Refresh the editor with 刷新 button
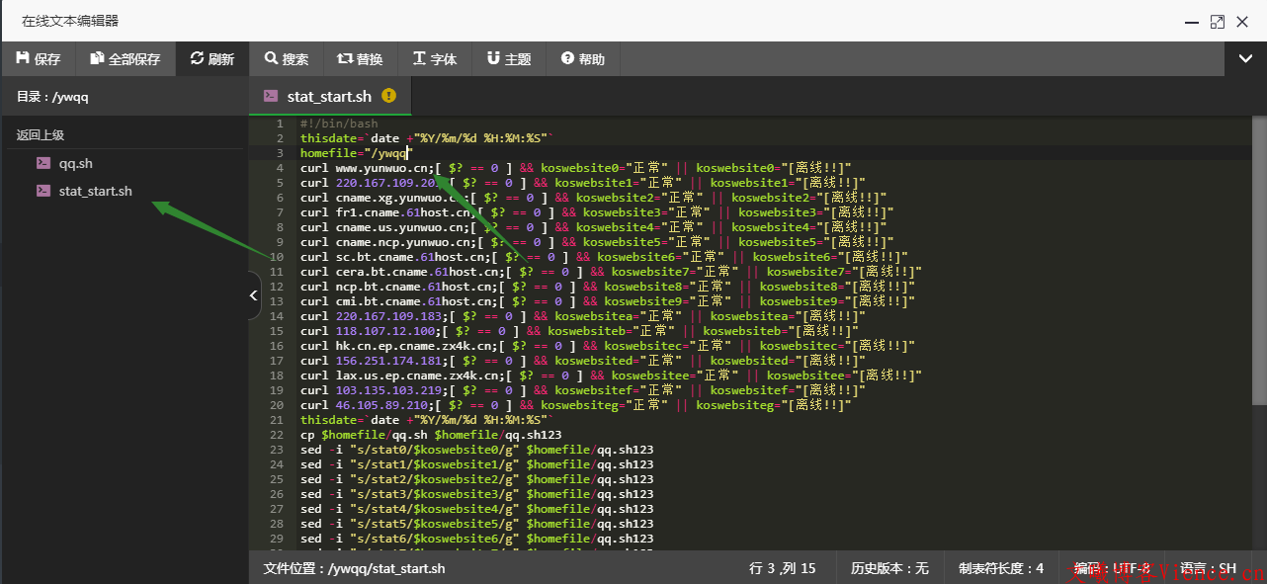The image size is (1267, 584). coord(211,59)
